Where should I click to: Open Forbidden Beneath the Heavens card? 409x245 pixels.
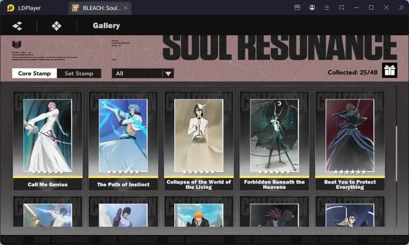[274, 141]
